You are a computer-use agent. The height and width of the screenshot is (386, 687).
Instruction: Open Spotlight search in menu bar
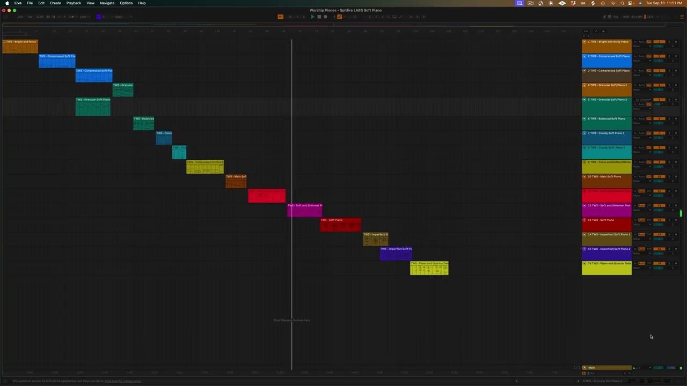pos(622,3)
